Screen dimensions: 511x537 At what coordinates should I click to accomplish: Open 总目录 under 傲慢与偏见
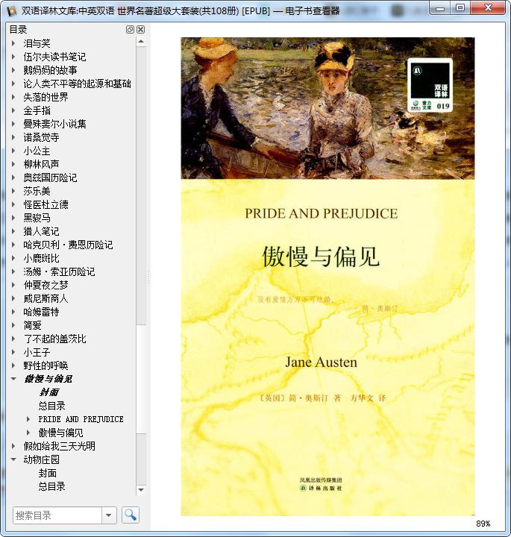(51, 406)
